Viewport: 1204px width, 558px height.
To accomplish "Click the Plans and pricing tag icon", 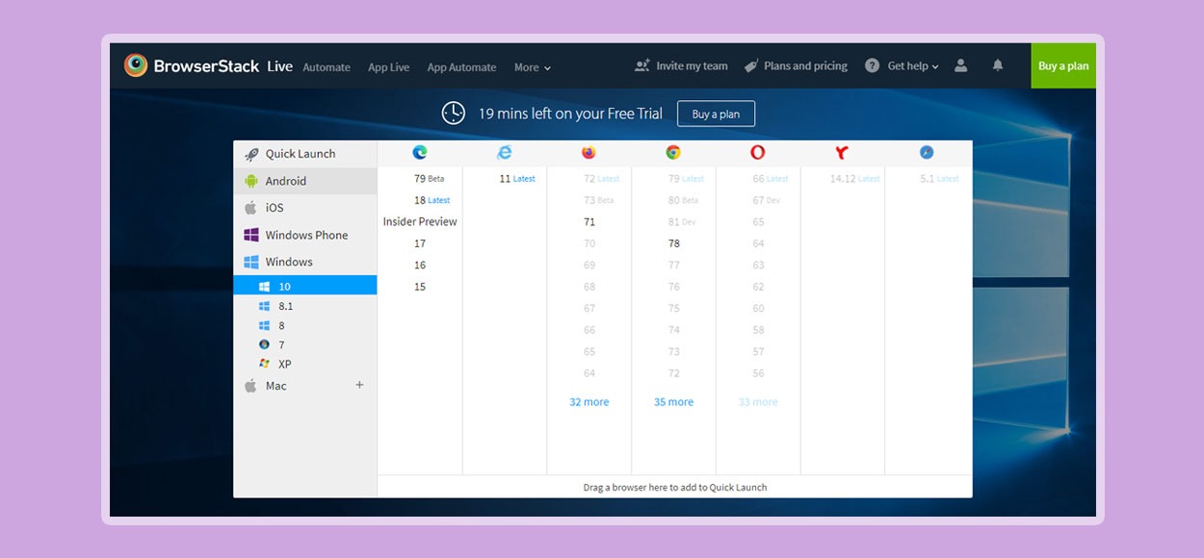I will [751, 65].
